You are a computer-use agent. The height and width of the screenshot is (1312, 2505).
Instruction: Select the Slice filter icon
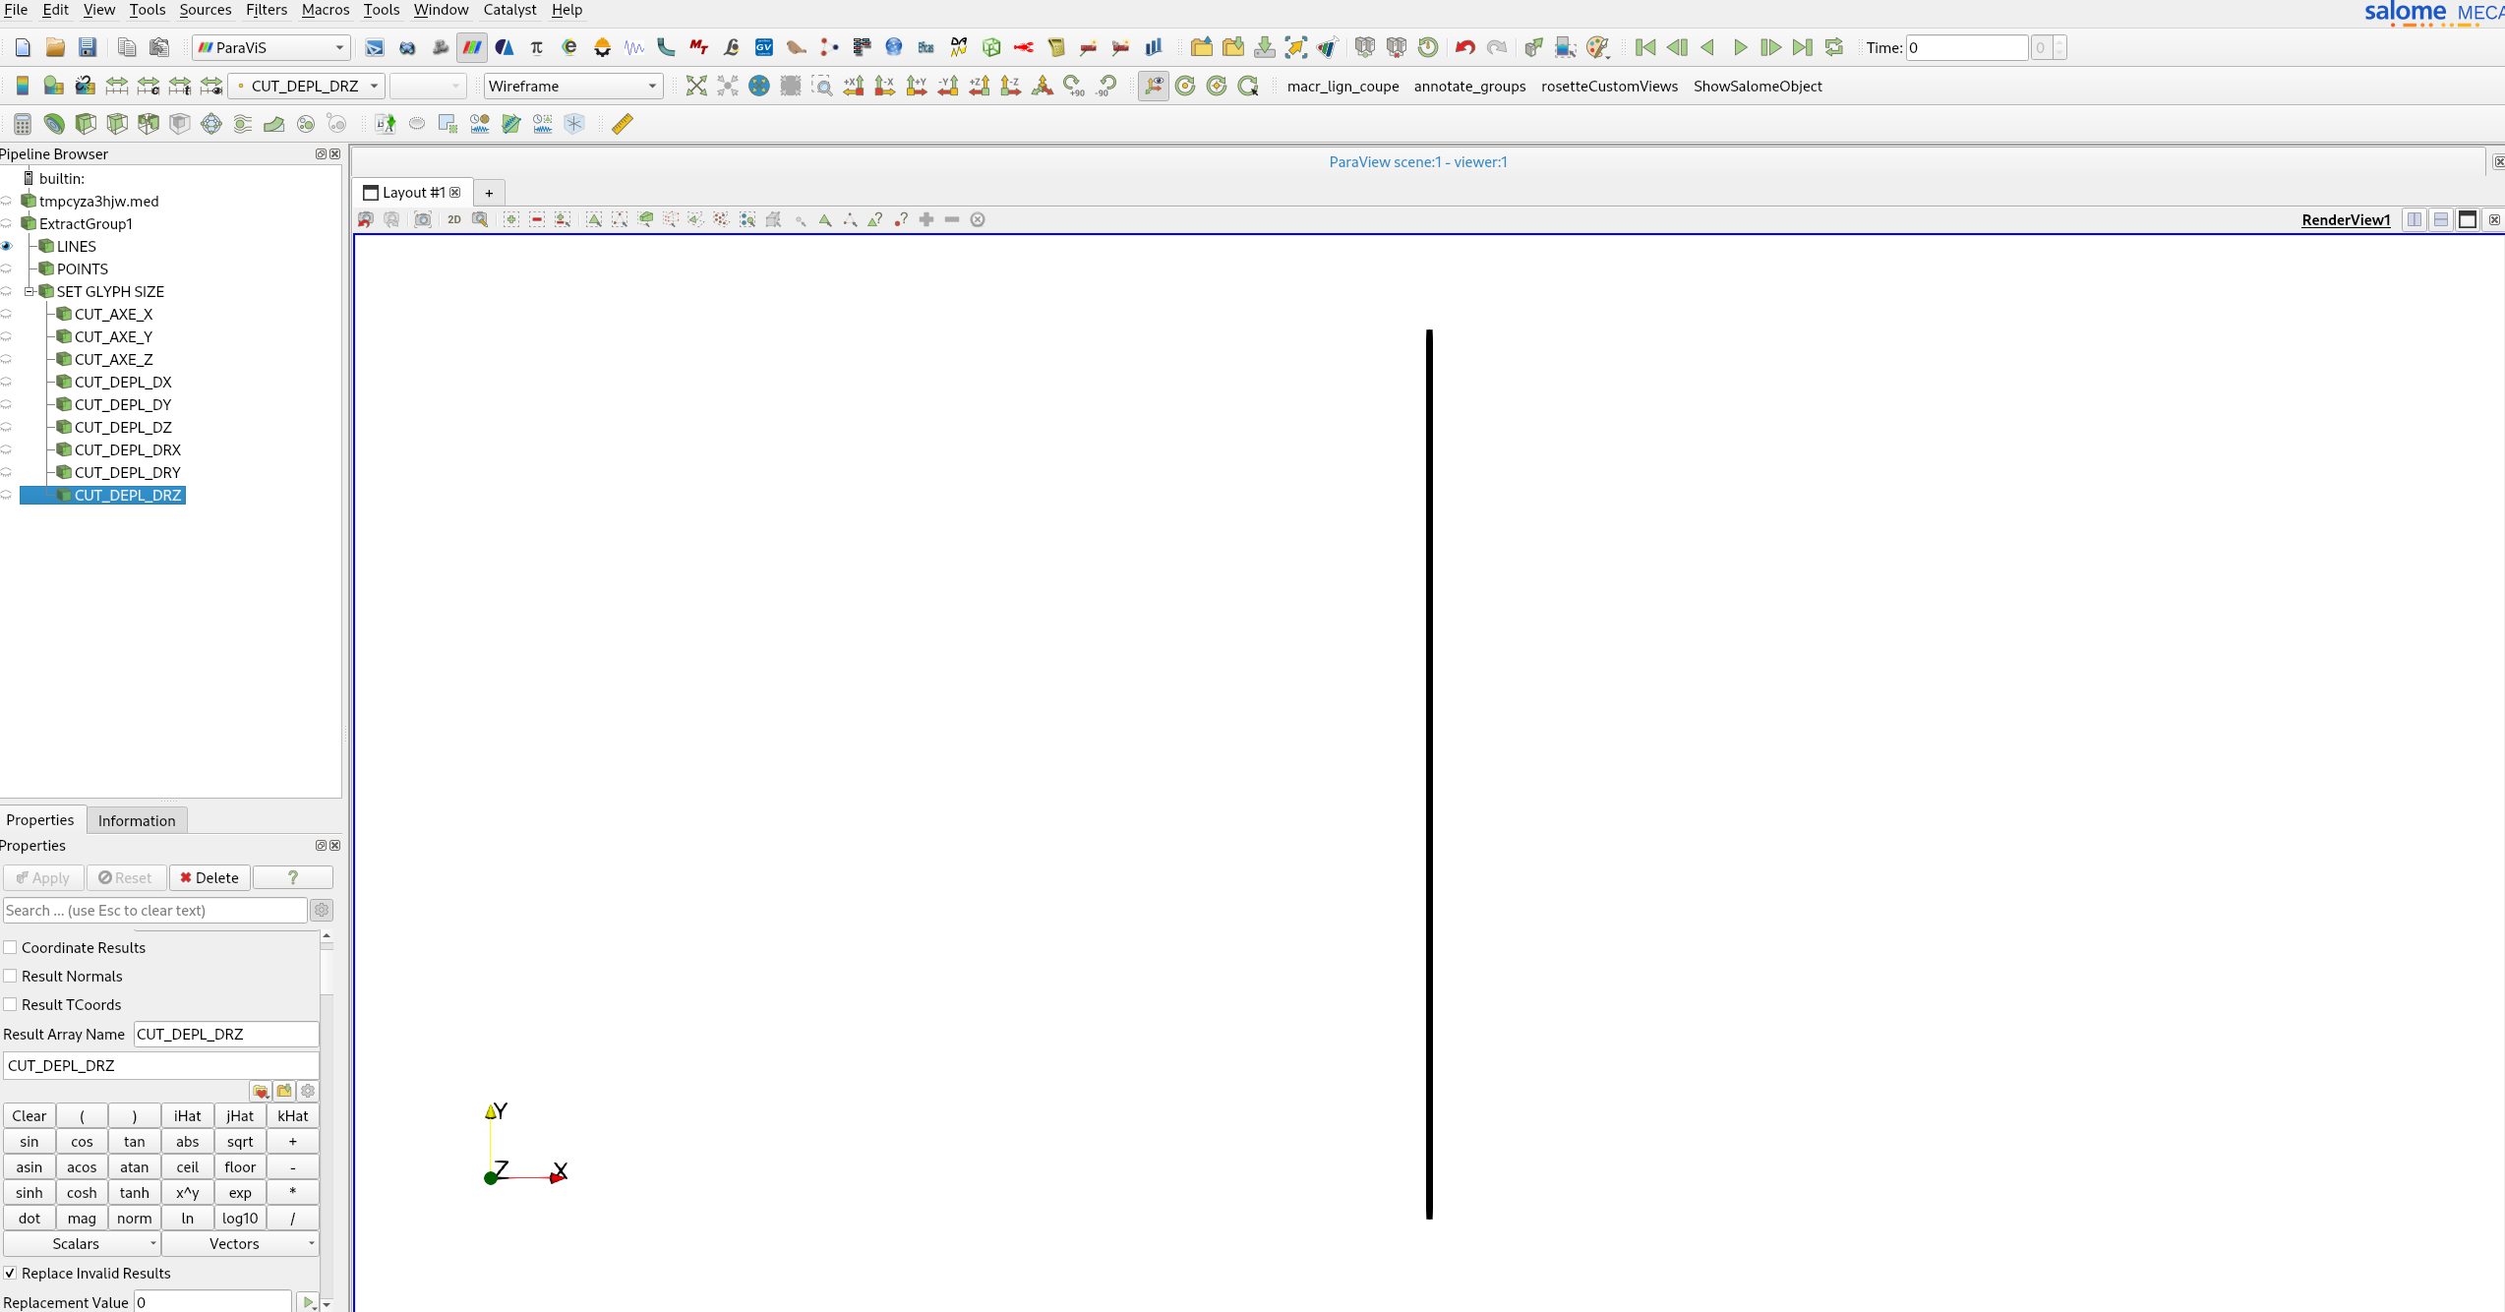(117, 124)
